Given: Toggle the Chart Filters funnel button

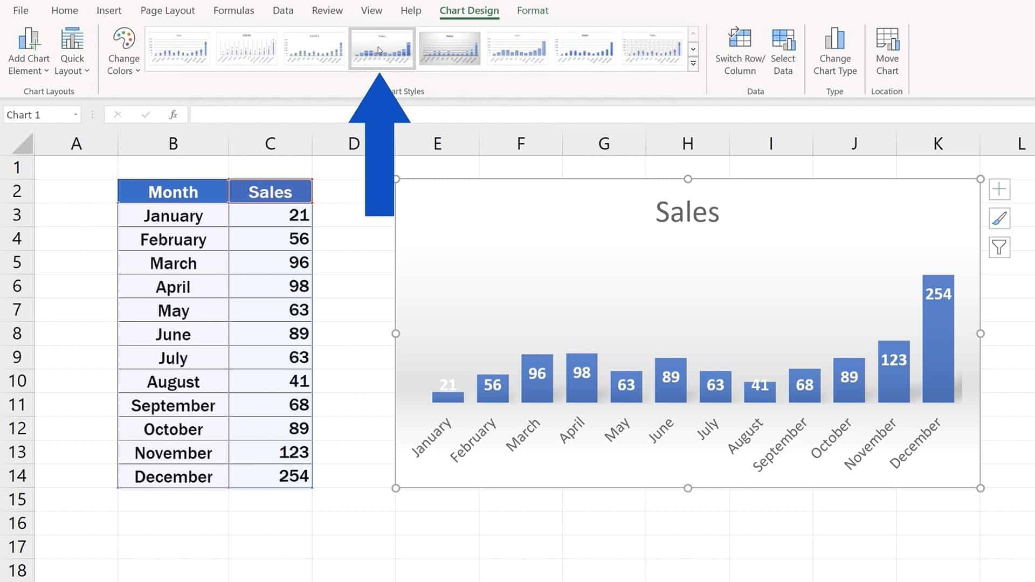Looking at the screenshot, I should pos(999,247).
